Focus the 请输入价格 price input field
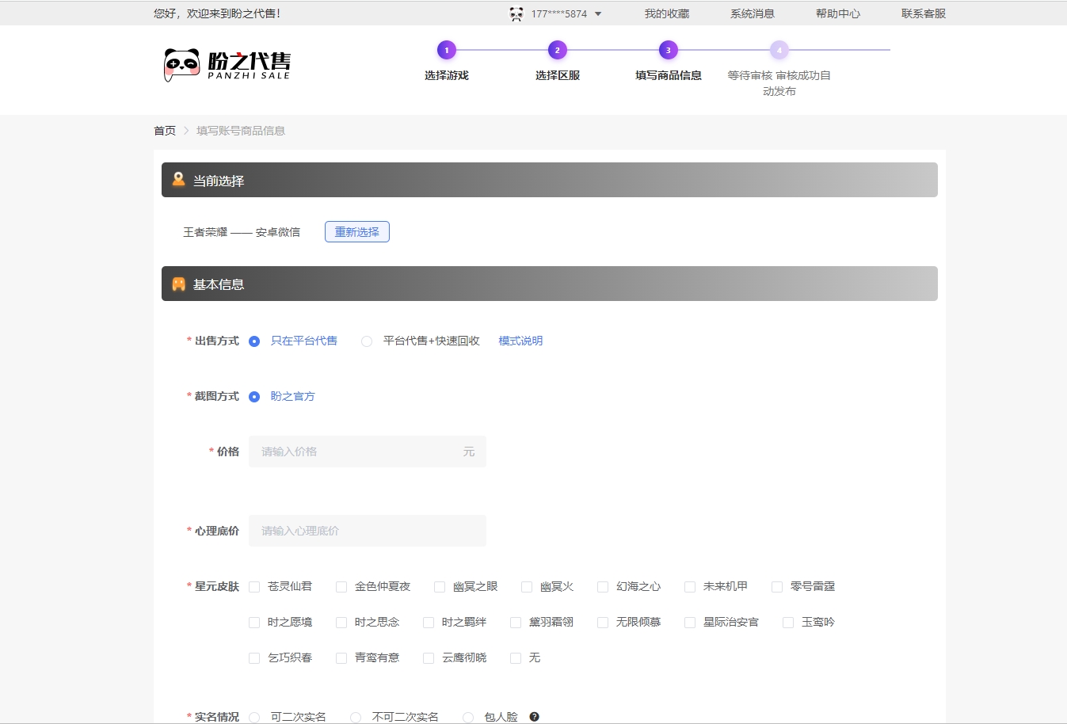Screen dimensions: 1067x724 [x=368, y=452]
